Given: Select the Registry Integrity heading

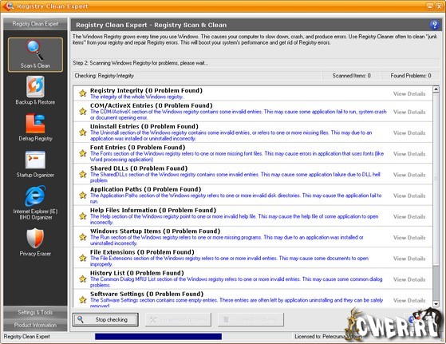Looking at the screenshot, I should tap(146, 90).
